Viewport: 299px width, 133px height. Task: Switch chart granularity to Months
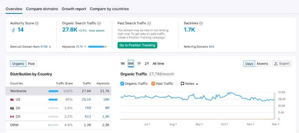[x=262, y=64]
